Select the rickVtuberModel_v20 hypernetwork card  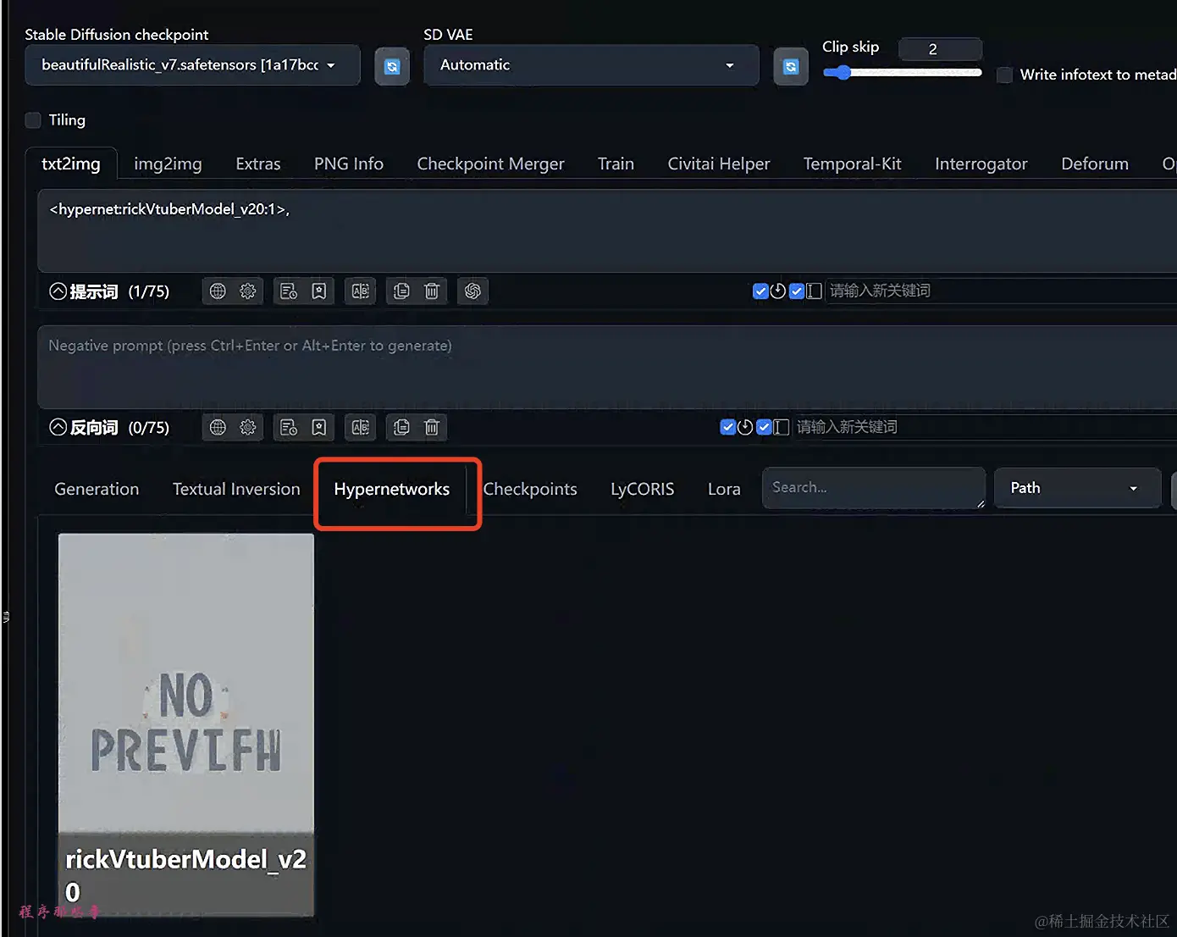pyautogui.click(x=186, y=724)
